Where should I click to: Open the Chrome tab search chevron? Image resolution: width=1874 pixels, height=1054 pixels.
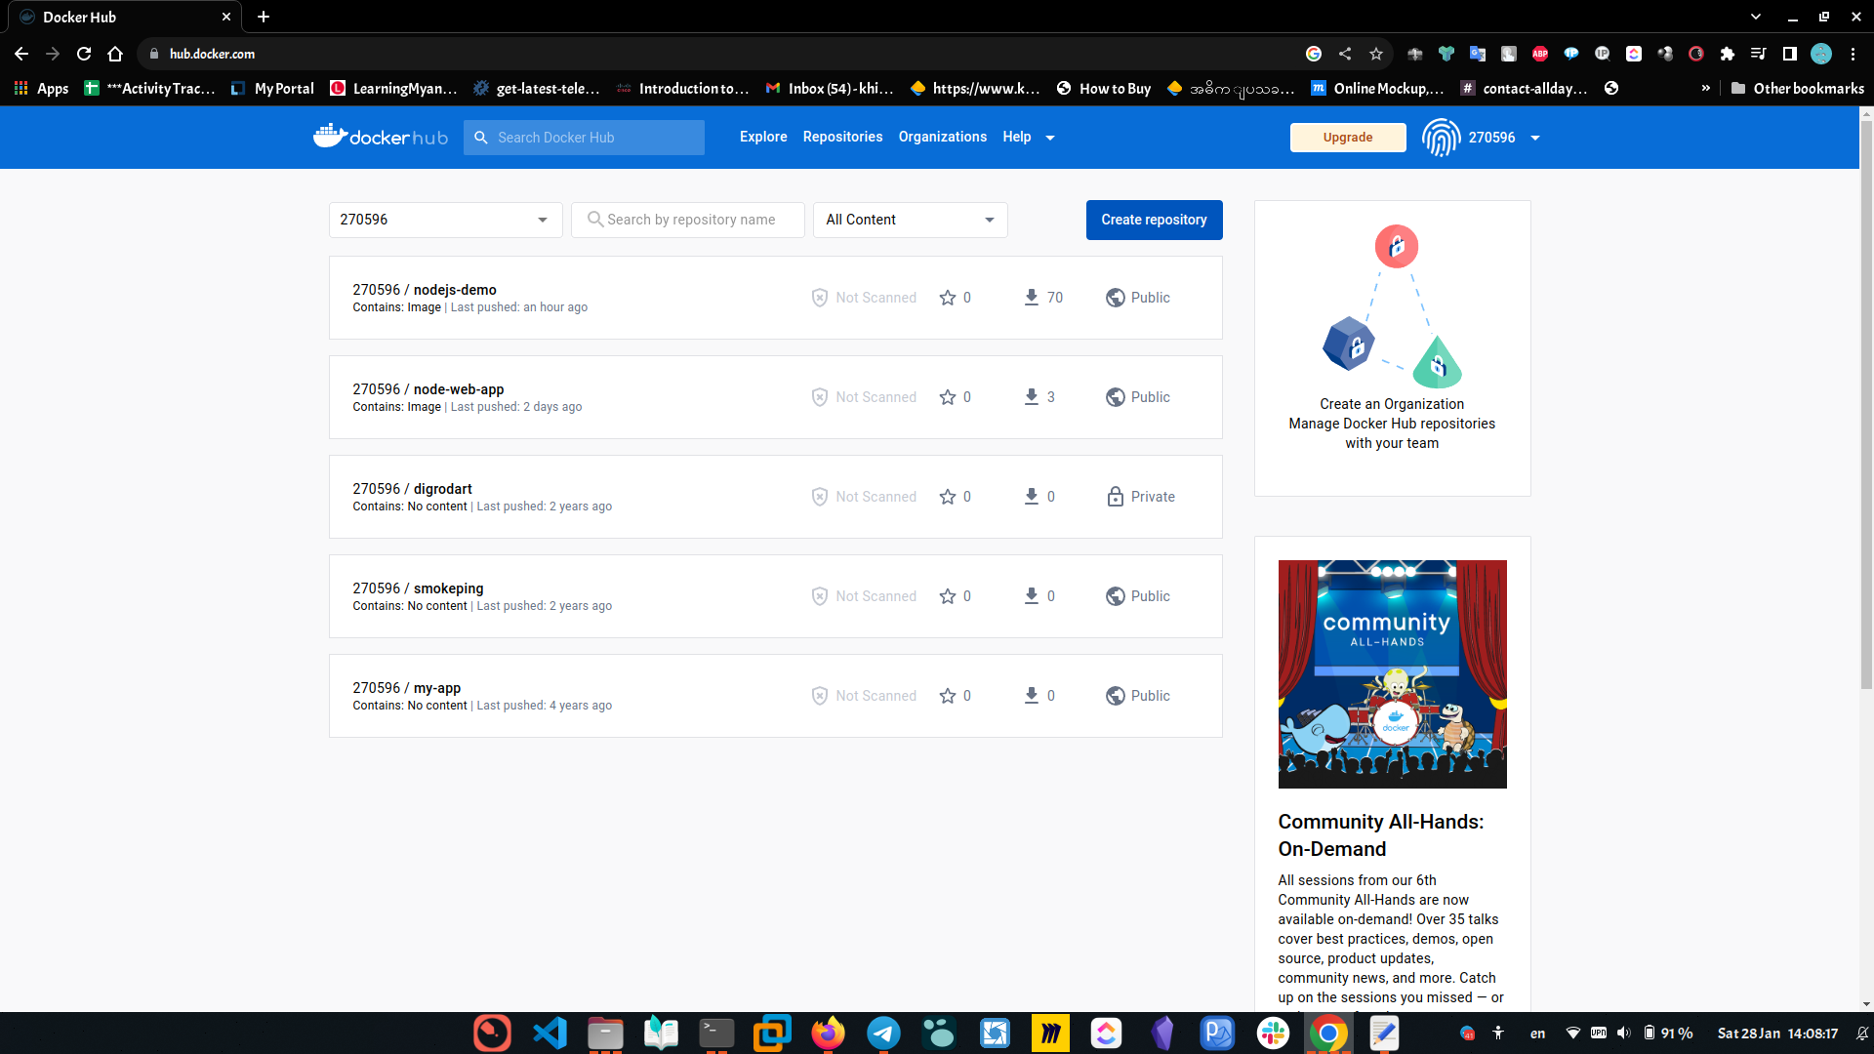pyautogui.click(x=1756, y=17)
